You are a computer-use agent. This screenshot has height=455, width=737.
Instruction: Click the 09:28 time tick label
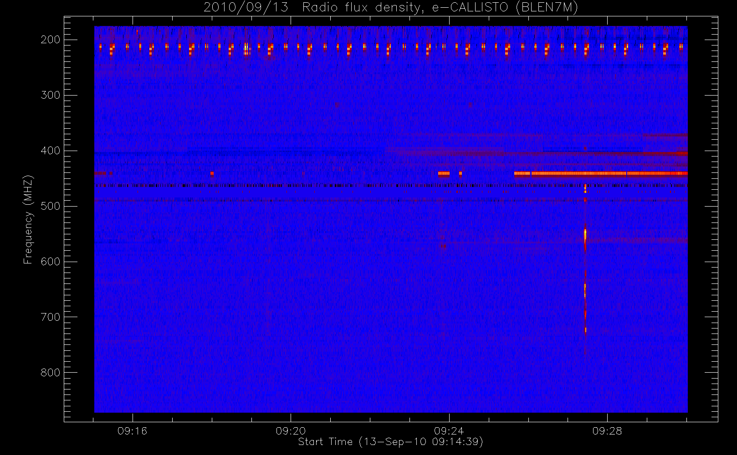[607, 431]
